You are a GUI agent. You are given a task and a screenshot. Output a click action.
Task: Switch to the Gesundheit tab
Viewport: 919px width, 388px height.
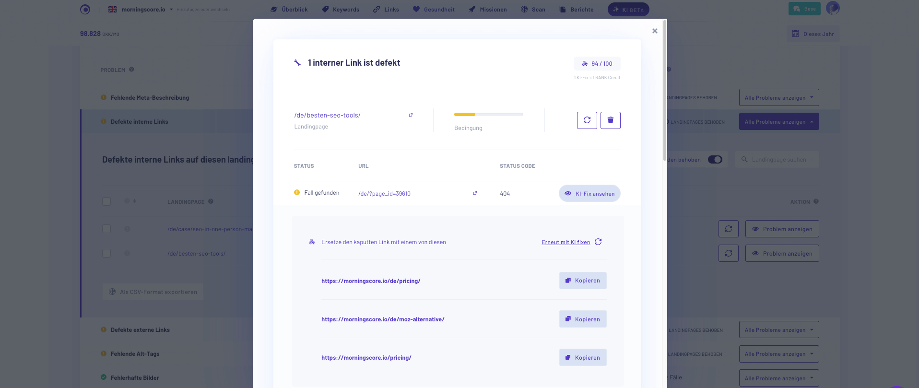(x=434, y=9)
